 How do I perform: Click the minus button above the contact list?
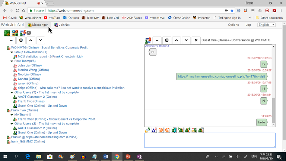(x=11, y=40)
